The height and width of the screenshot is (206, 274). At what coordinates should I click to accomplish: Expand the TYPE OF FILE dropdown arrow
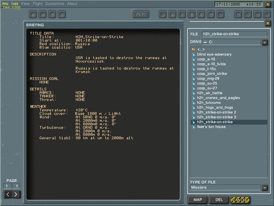264,187
